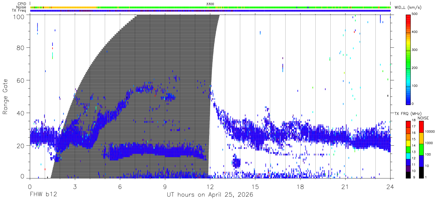Click the range gate axis tick 80
439x202 pixels.
(21, 48)
